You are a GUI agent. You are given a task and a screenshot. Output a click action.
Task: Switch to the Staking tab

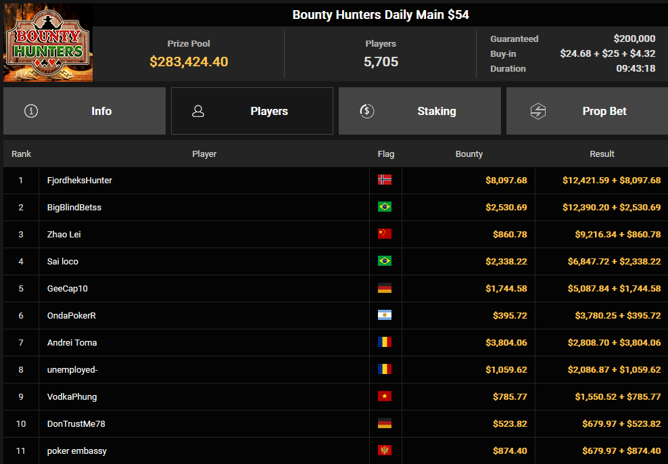coord(420,111)
